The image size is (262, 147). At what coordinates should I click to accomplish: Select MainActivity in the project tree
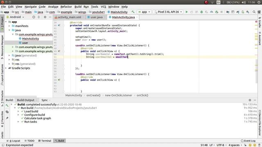click(x=30, y=39)
